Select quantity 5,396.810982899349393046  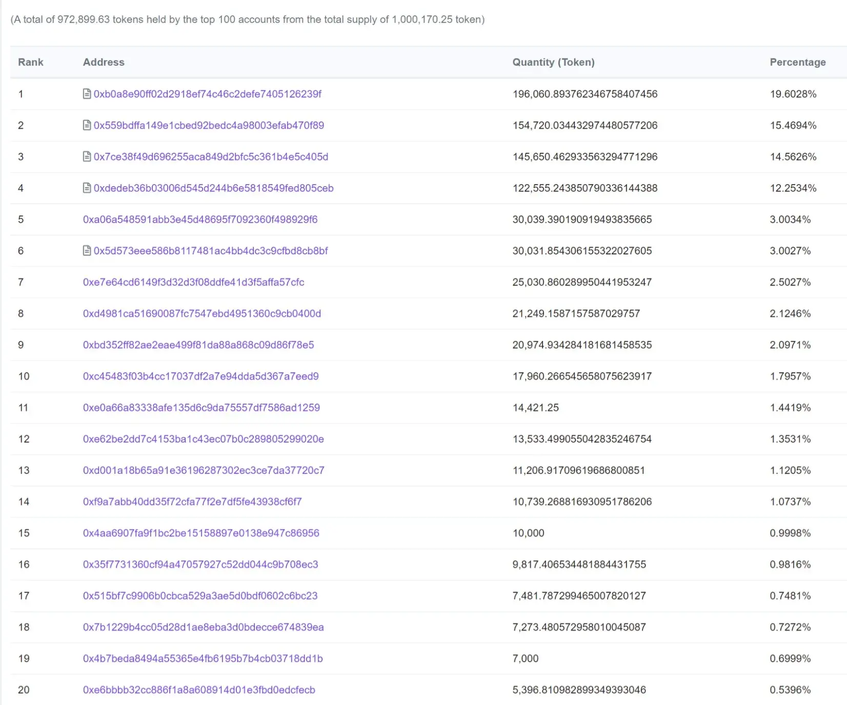[579, 690]
